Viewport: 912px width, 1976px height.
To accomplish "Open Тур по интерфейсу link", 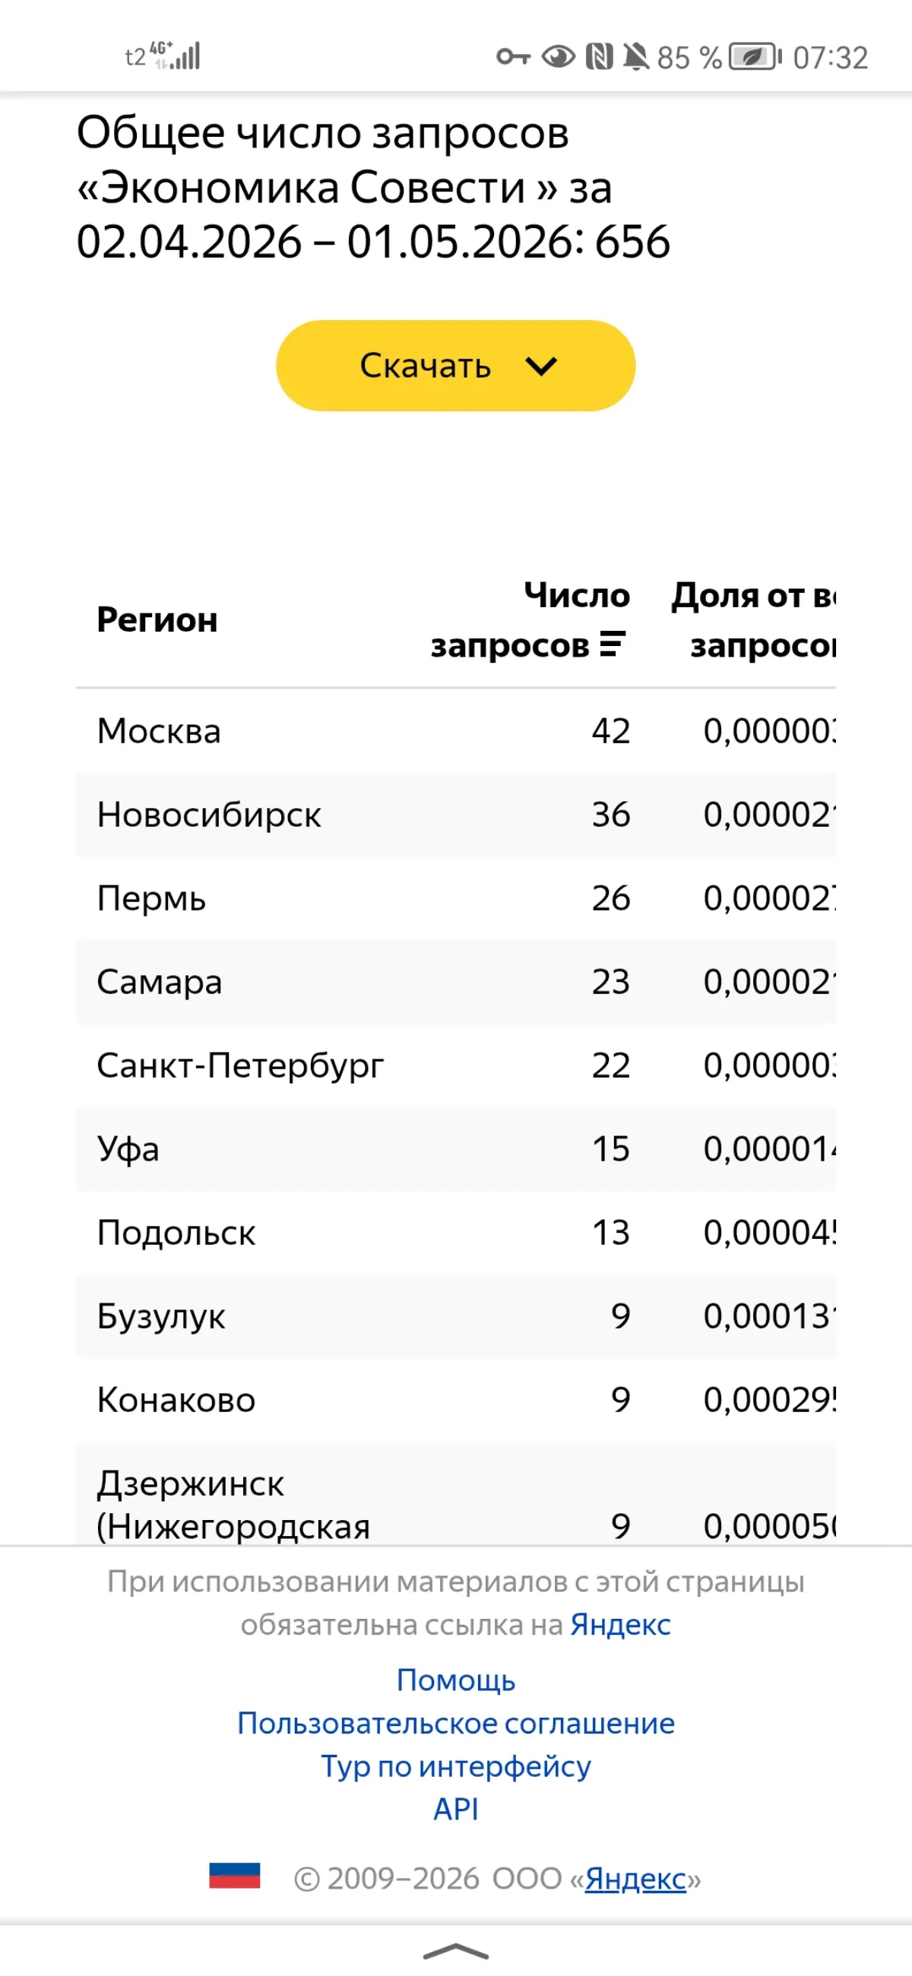I will click(455, 1766).
